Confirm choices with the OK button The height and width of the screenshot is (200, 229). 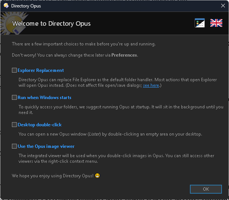click(206, 189)
